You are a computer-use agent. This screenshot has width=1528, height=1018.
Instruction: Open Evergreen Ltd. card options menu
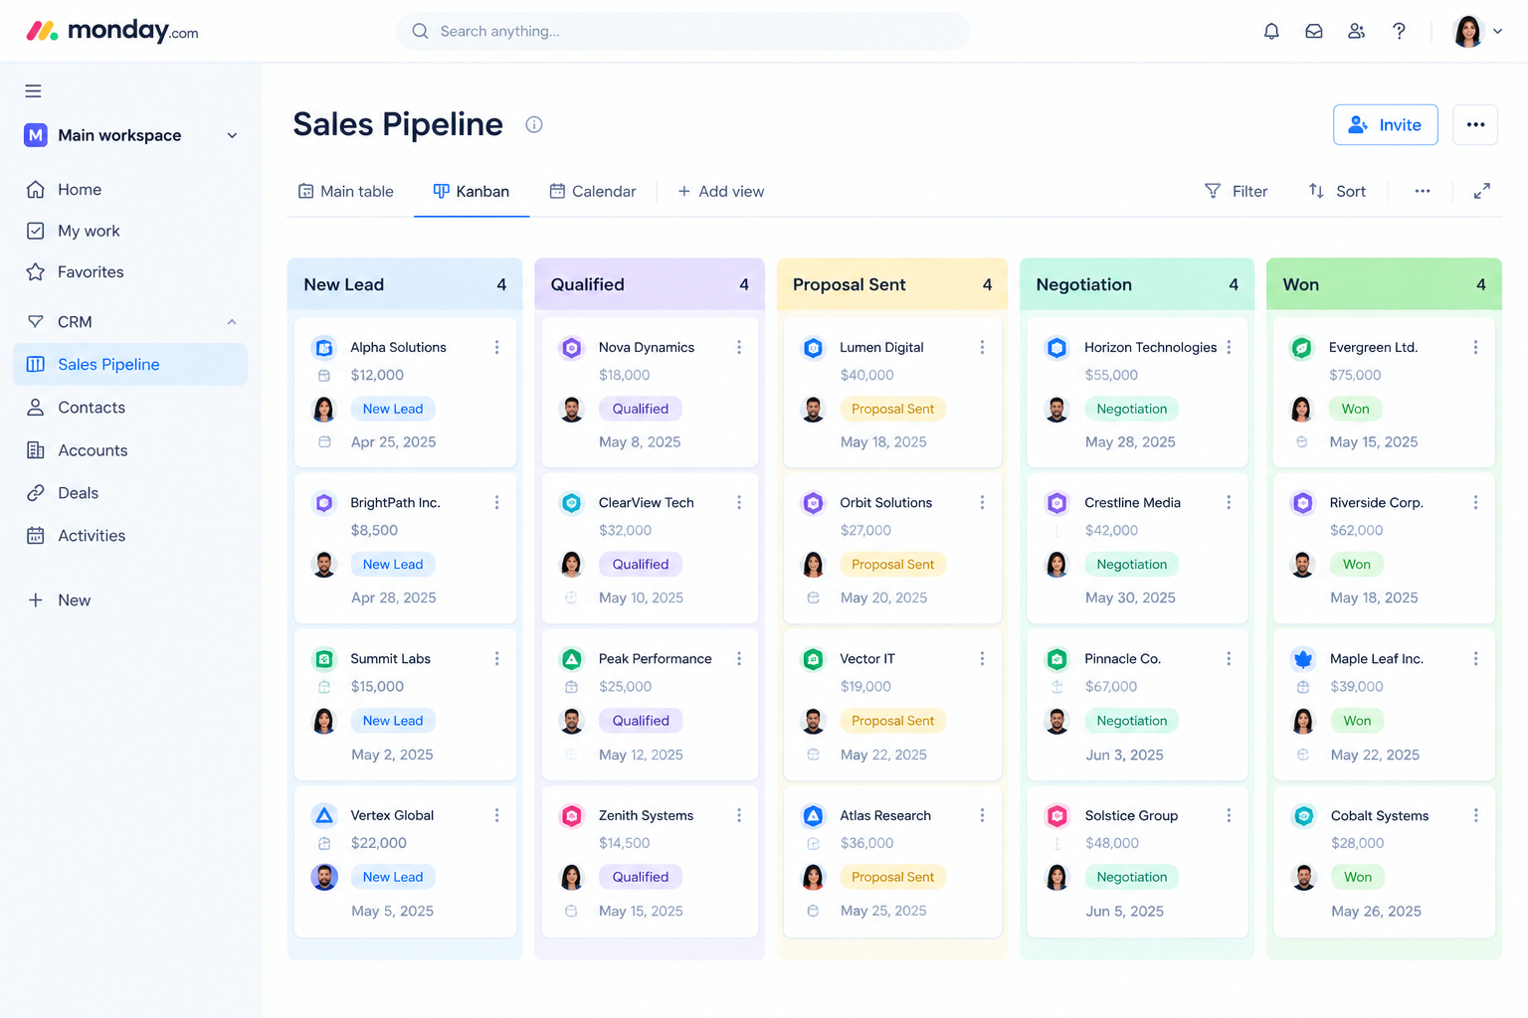click(x=1475, y=347)
